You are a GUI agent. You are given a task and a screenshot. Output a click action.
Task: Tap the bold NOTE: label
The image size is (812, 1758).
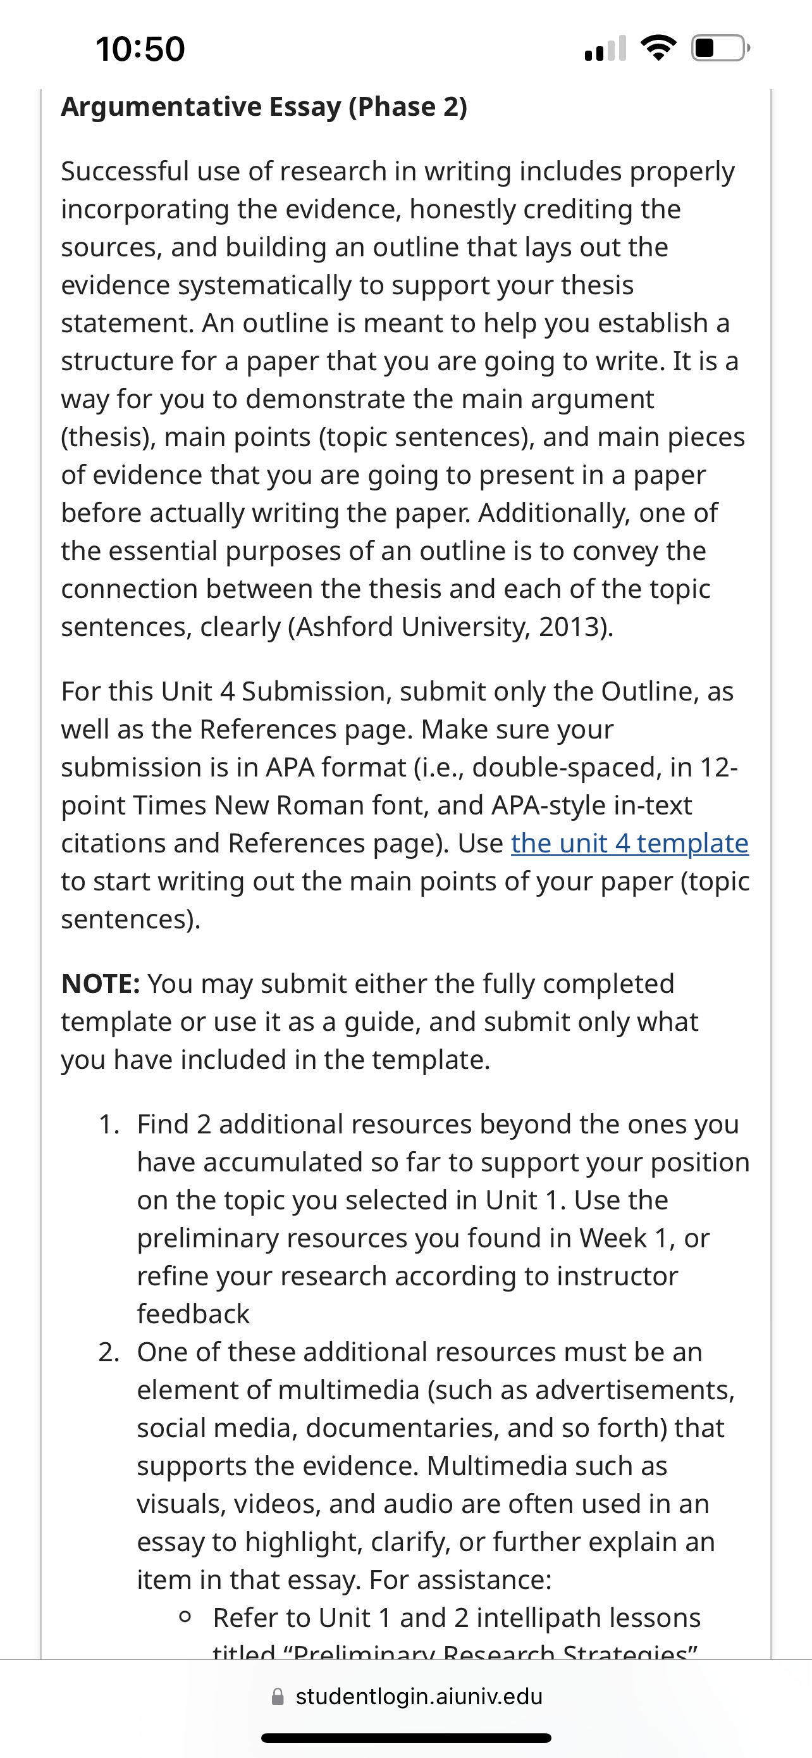101,983
